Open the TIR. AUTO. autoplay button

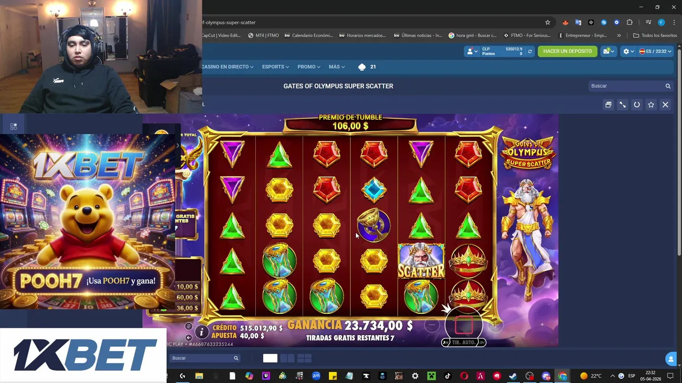[464, 343]
